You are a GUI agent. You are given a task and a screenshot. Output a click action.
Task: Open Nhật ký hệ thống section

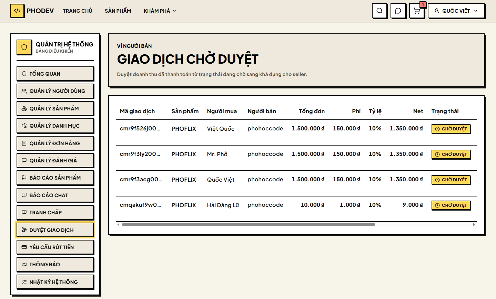55,282
